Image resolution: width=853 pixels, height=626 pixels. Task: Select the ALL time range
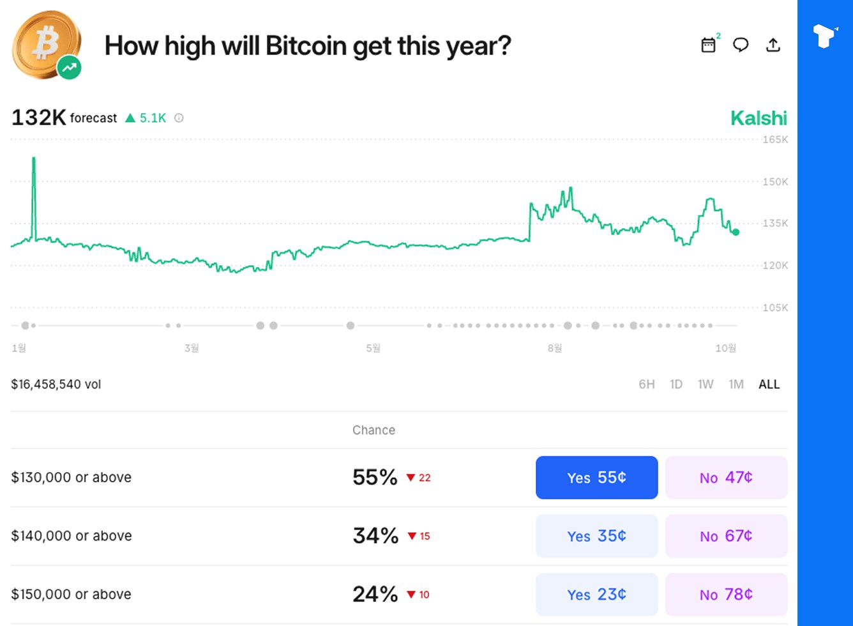769,384
